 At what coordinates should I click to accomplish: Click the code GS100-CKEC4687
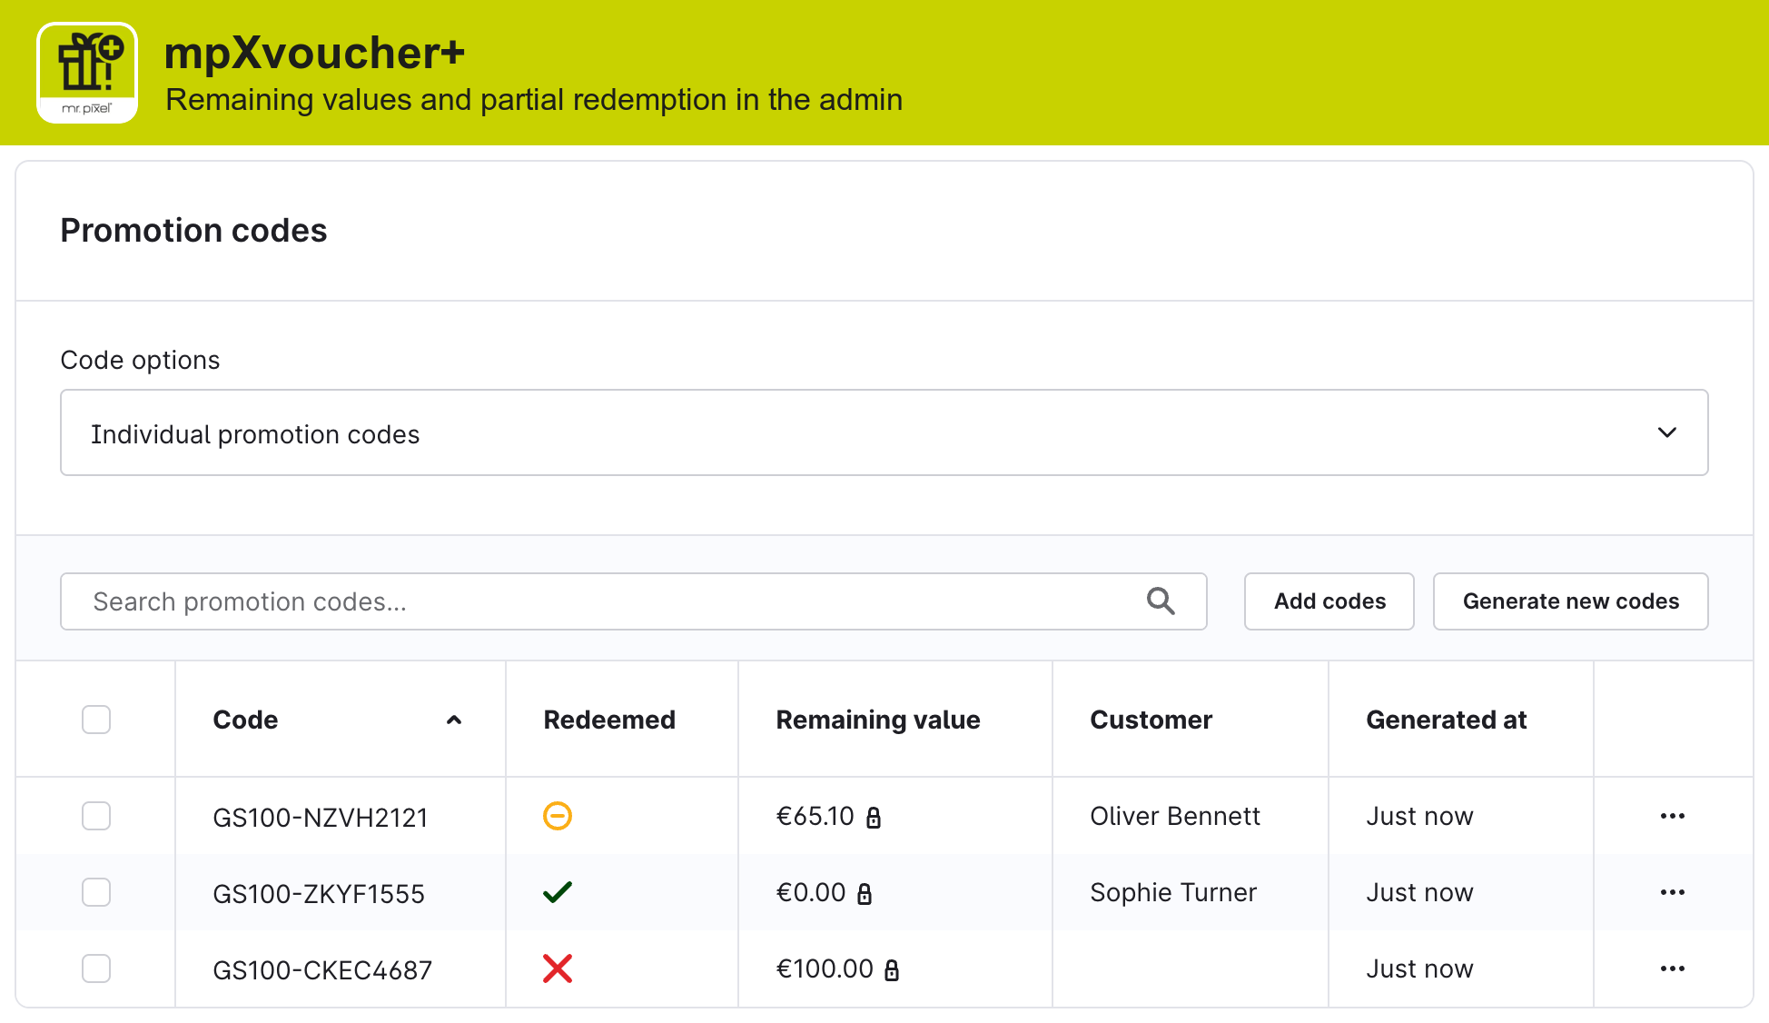point(322,970)
